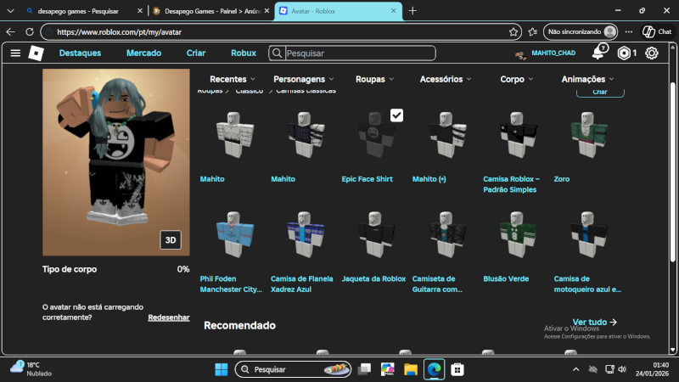Click the Roblox Pesquisar search field
The image size is (679, 382).
(x=356, y=53)
